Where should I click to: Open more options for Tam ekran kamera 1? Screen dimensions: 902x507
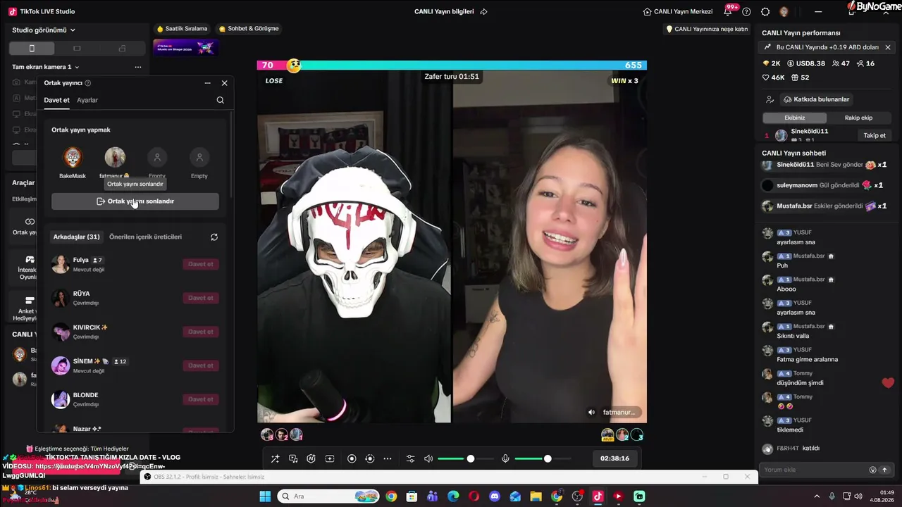point(138,67)
